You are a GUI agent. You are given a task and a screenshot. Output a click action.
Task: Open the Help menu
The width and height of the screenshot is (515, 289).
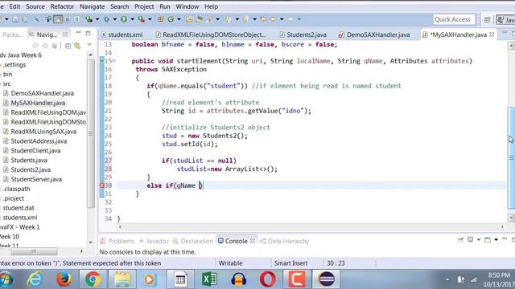click(211, 6)
